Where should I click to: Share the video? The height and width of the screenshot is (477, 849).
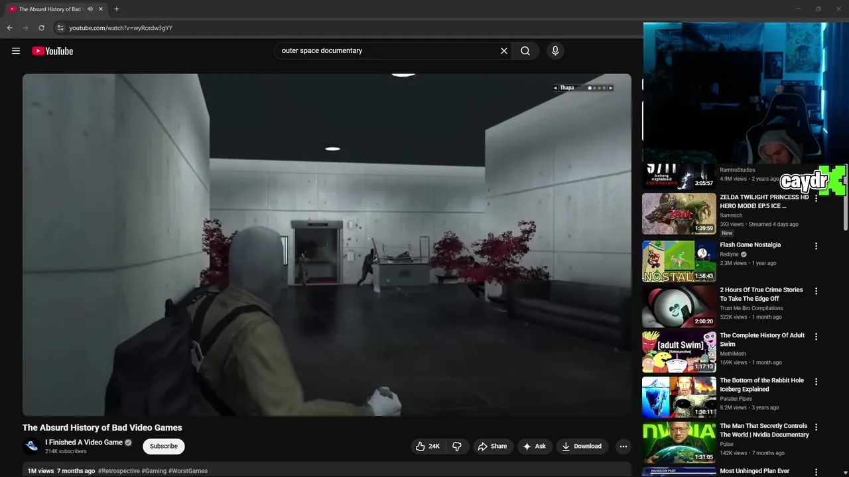tap(492, 447)
